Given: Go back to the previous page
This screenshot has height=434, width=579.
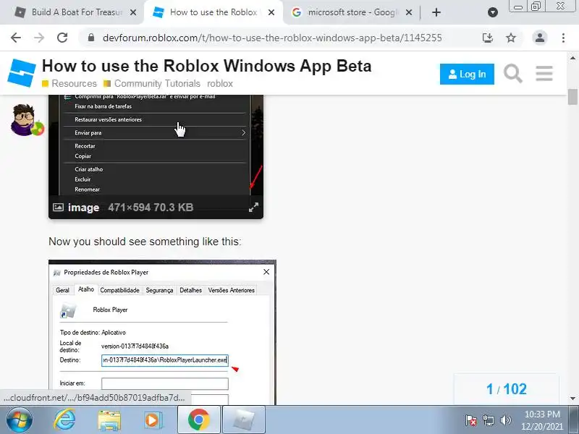Looking at the screenshot, I should (16, 38).
